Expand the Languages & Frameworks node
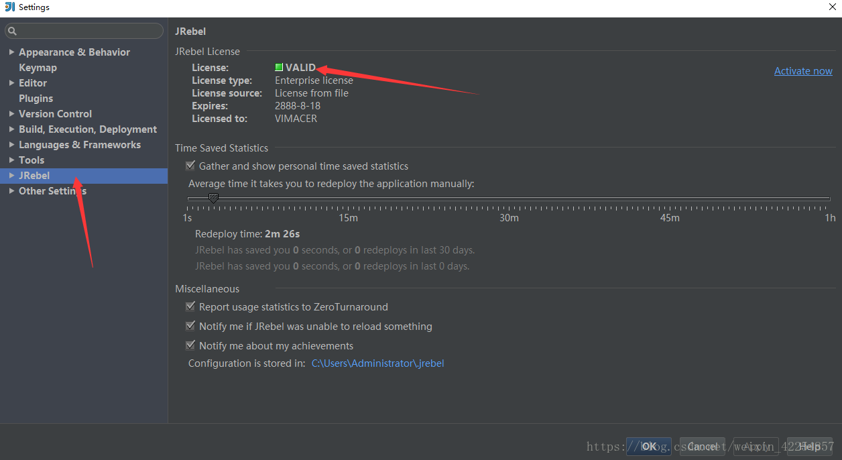This screenshot has width=842, height=460. [x=11, y=145]
